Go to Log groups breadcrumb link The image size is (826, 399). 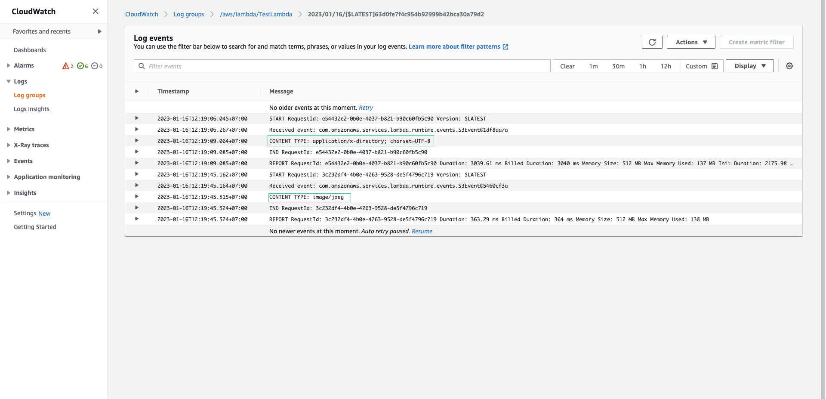point(189,14)
